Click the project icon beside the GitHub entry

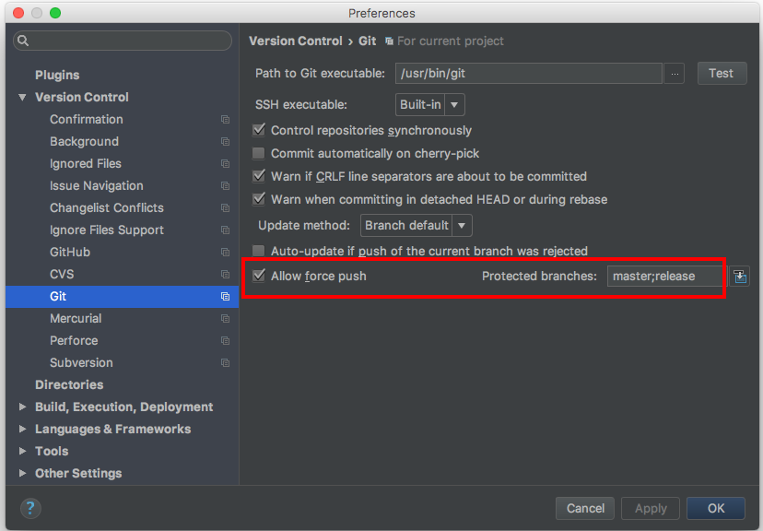pyautogui.click(x=224, y=252)
